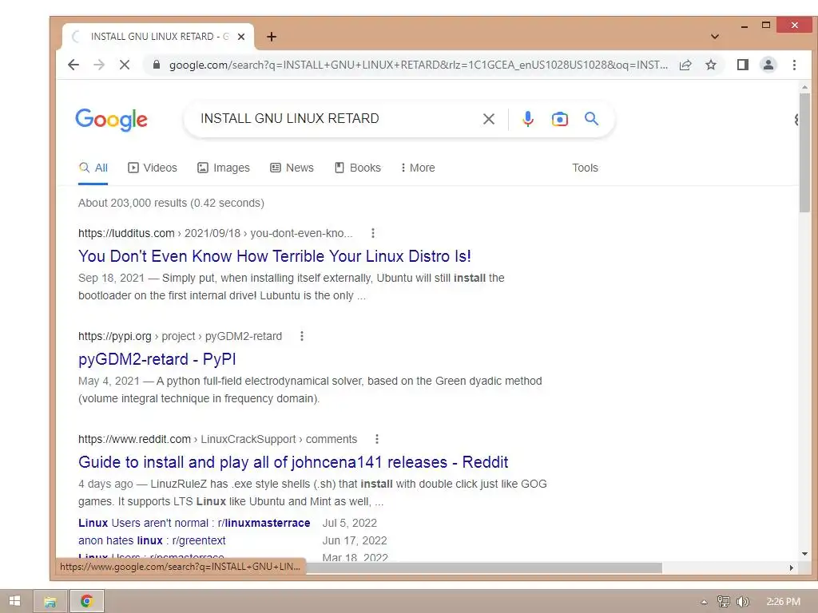818x613 pixels.
Task: Open 'Linux Users aren't normal' sublink
Action: [x=194, y=523]
